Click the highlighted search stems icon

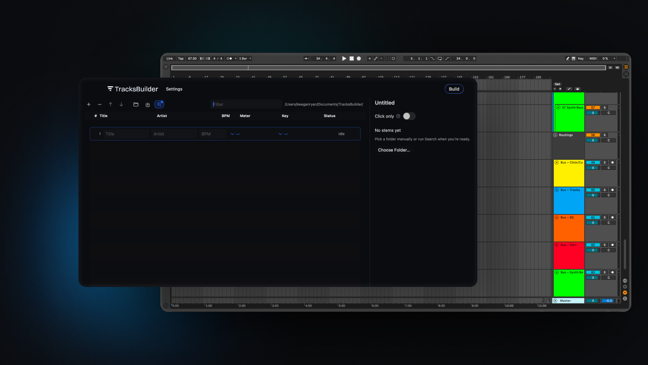[159, 104]
